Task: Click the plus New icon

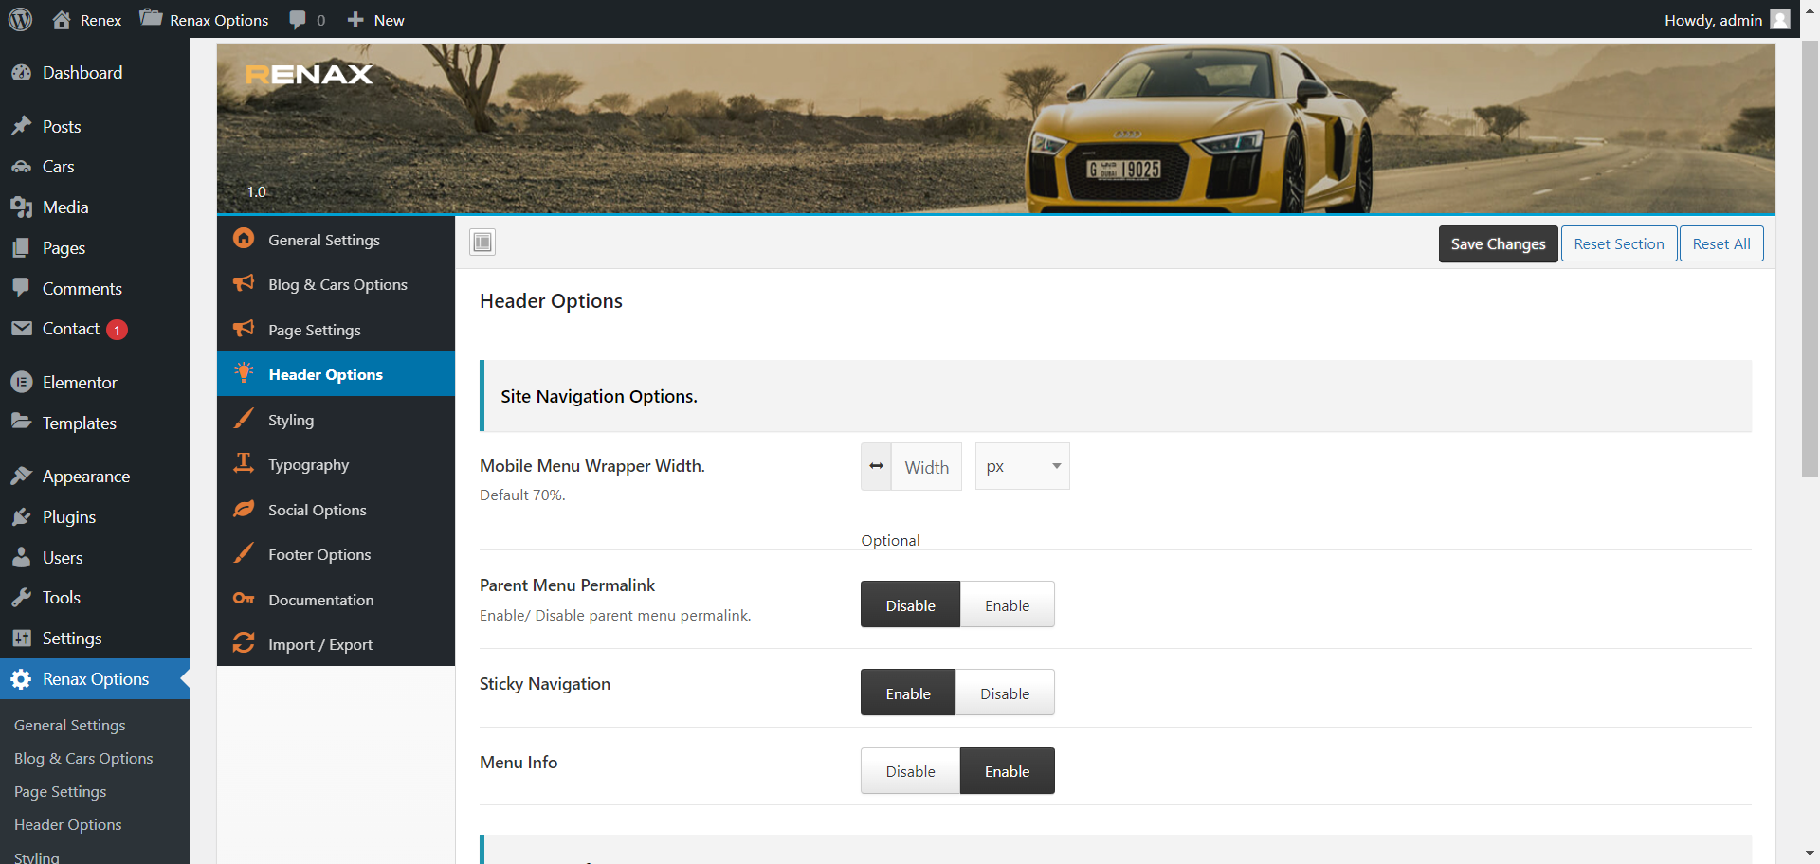Action: [355, 20]
